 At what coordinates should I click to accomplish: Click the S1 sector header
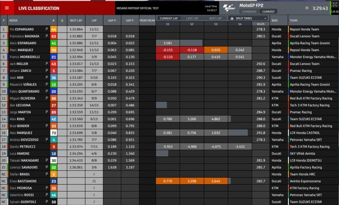tap(168, 24)
